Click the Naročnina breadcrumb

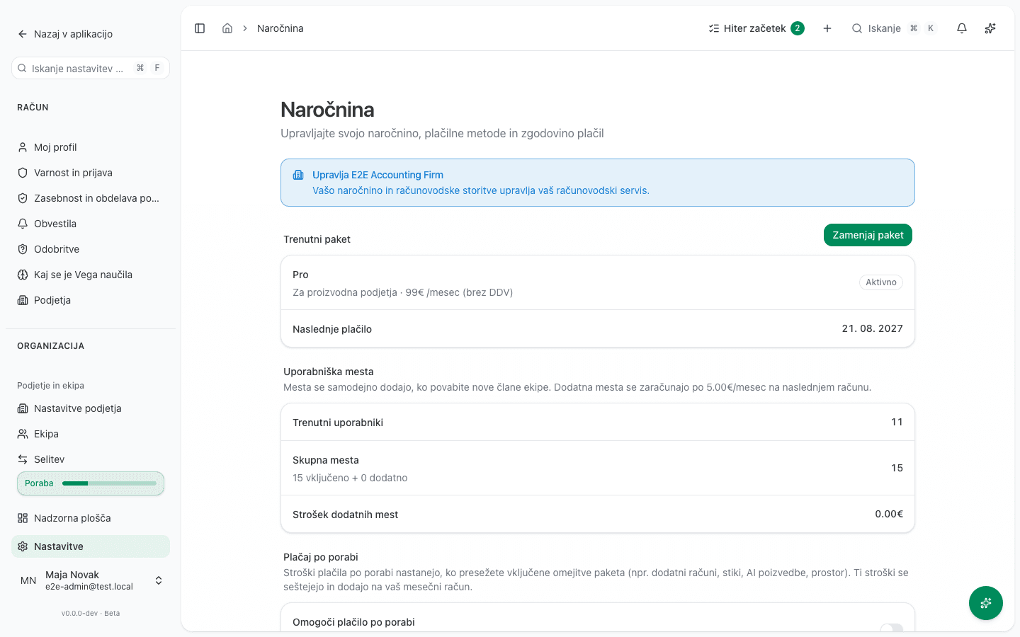[x=280, y=28]
